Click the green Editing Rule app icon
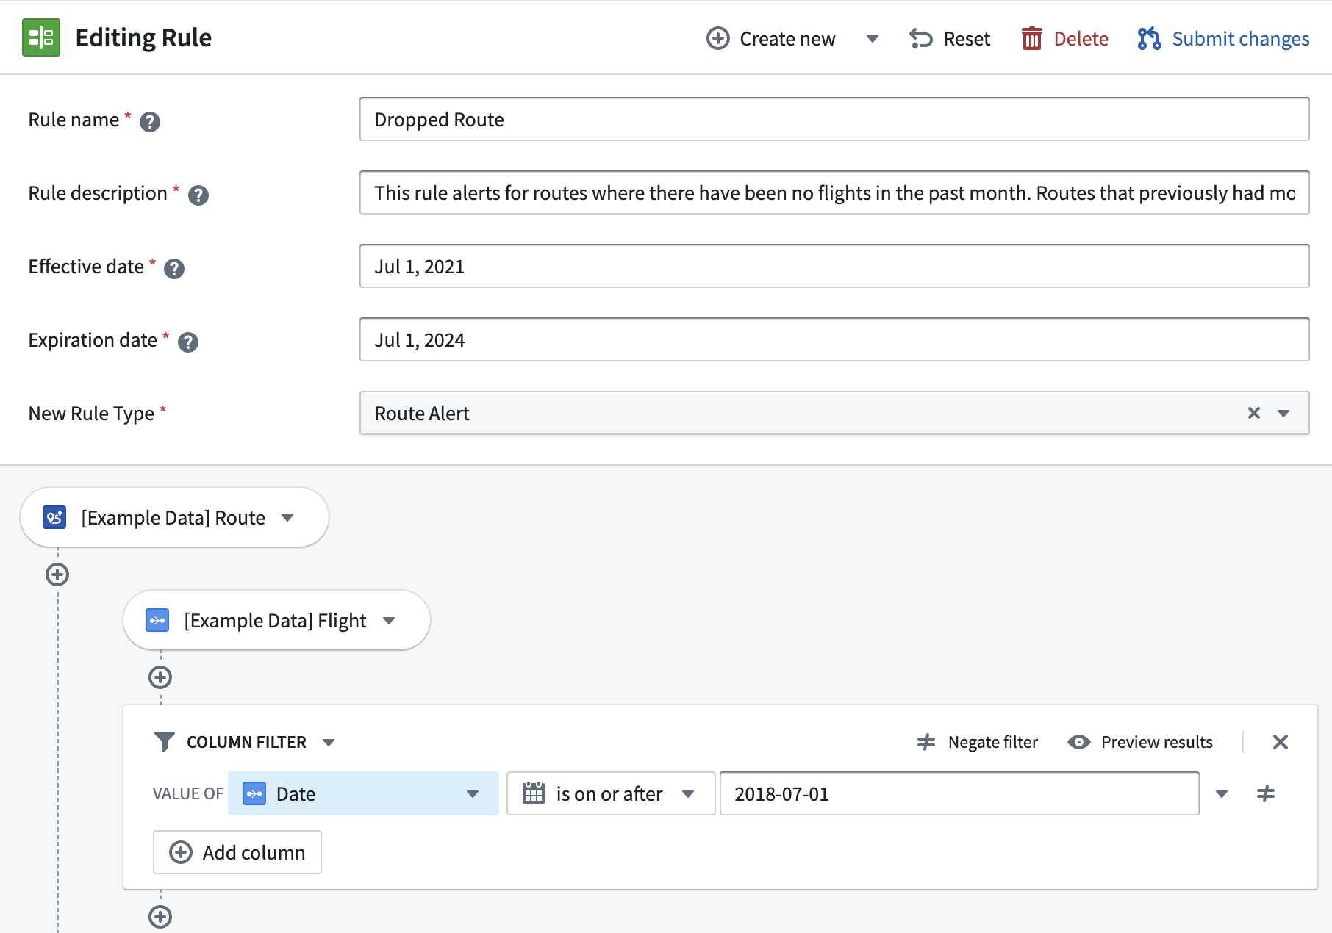The width and height of the screenshot is (1332, 933). click(x=41, y=37)
